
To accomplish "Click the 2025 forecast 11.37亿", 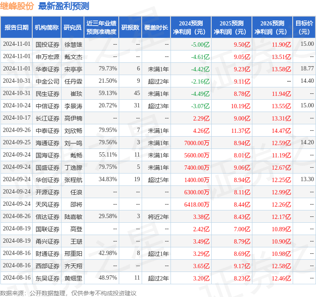I will (x=240, y=131).
